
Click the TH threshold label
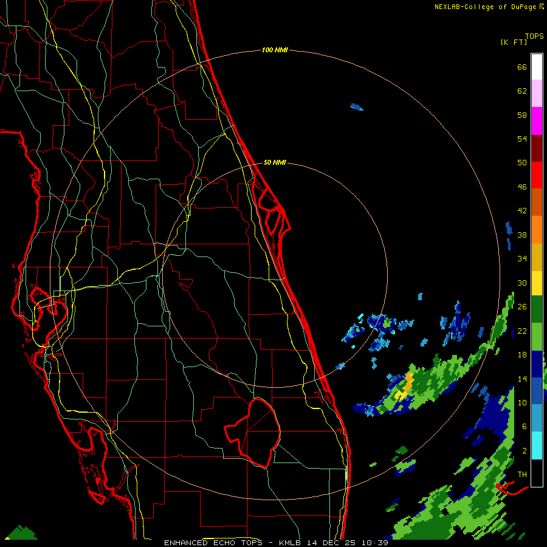[522, 475]
